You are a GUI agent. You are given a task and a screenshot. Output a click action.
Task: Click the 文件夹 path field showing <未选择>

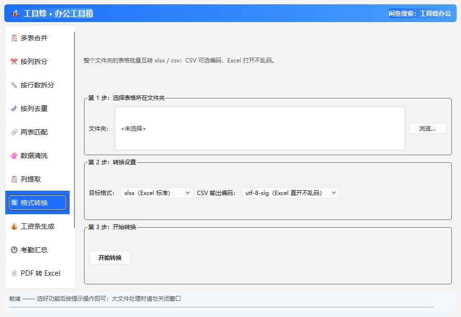[x=260, y=129]
